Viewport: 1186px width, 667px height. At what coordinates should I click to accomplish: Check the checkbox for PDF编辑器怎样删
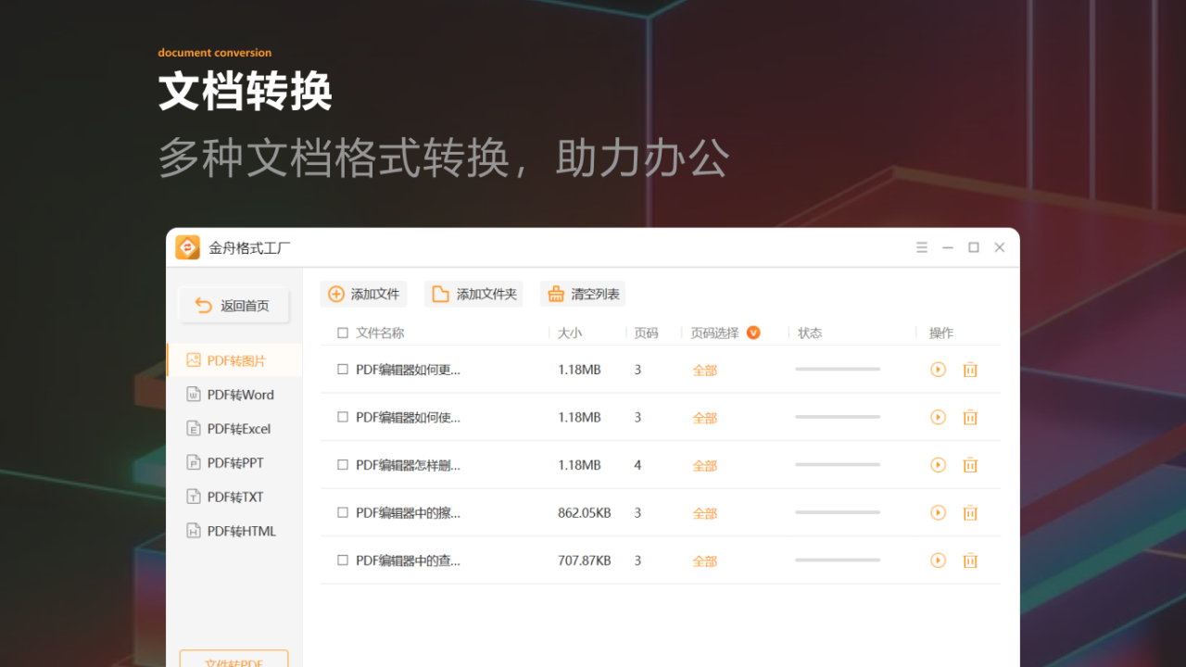[x=342, y=465]
